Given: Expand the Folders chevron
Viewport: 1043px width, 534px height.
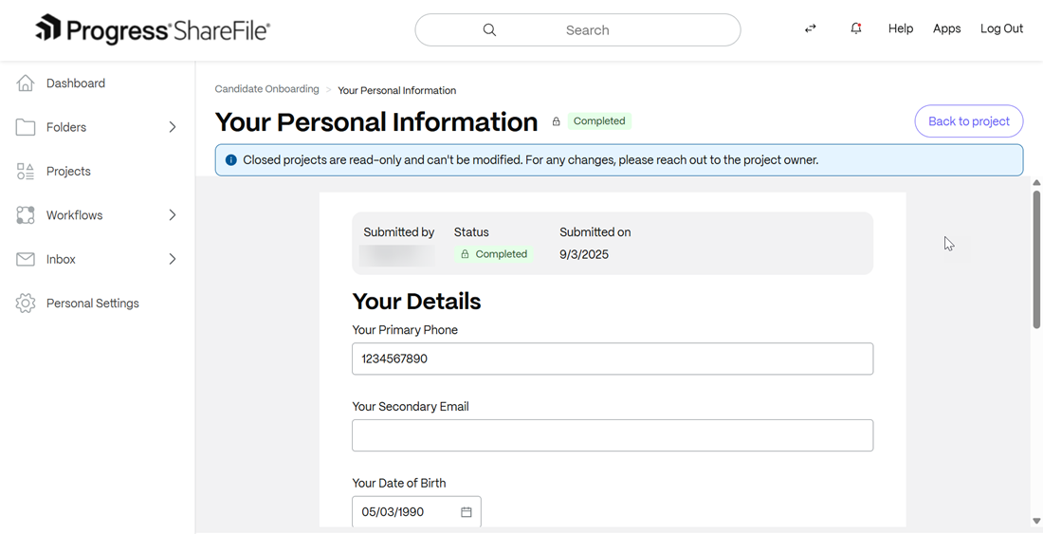Looking at the screenshot, I should pyautogui.click(x=173, y=127).
